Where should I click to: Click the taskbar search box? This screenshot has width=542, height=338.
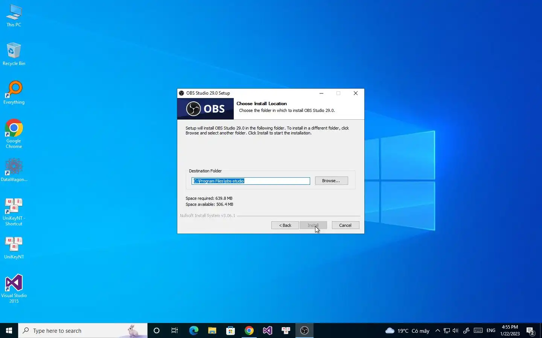click(x=83, y=330)
